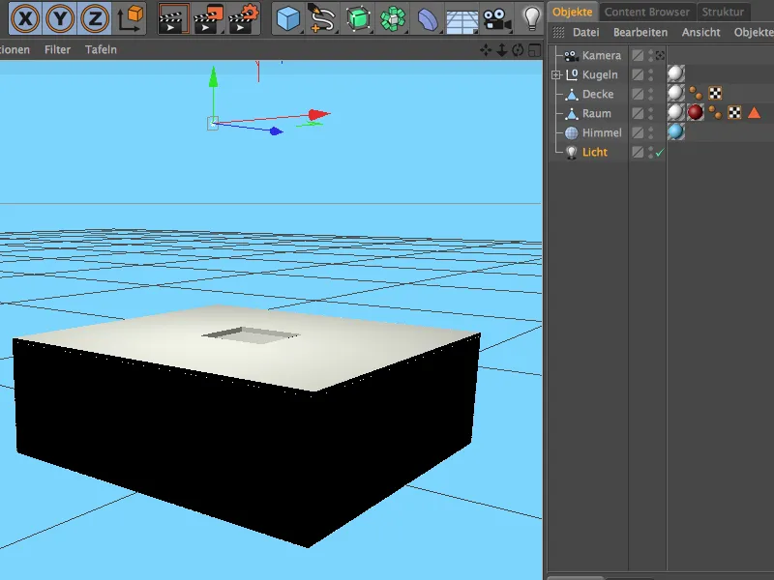Open the Filter viewport menu
Screen dimensions: 774x580
[57, 49]
